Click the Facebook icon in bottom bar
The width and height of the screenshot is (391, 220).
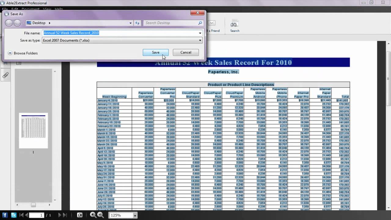coord(5,215)
